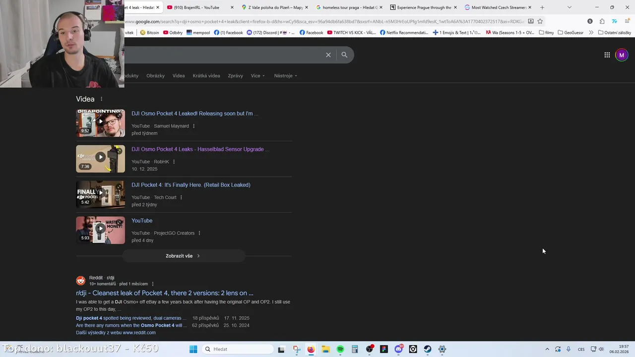Image resolution: width=635 pixels, height=357 pixels.
Task: Open Retail Box Leaked video link
Action: [190, 185]
